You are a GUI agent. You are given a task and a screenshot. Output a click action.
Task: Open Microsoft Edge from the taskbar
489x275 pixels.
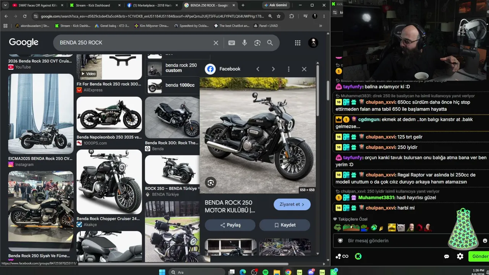(x=243, y=272)
